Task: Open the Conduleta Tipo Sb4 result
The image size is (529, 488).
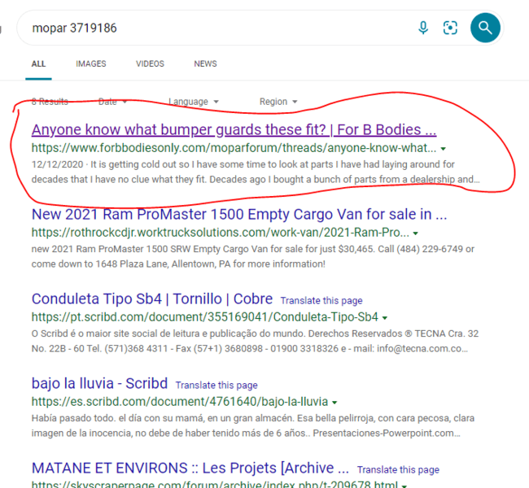Action: pyautogui.click(x=151, y=299)
